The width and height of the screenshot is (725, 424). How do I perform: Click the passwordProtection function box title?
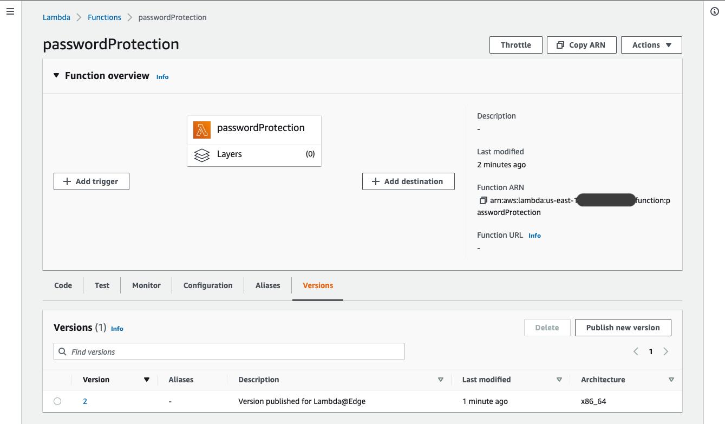[261, 128]
